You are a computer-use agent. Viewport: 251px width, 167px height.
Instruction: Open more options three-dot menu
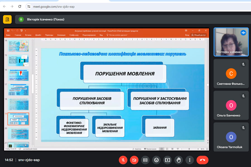pyautogui.click(x=190, y=160)
